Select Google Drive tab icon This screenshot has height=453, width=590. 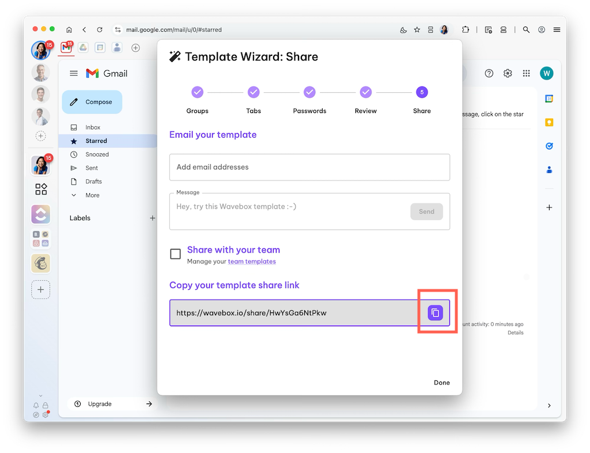coord(83,47)
